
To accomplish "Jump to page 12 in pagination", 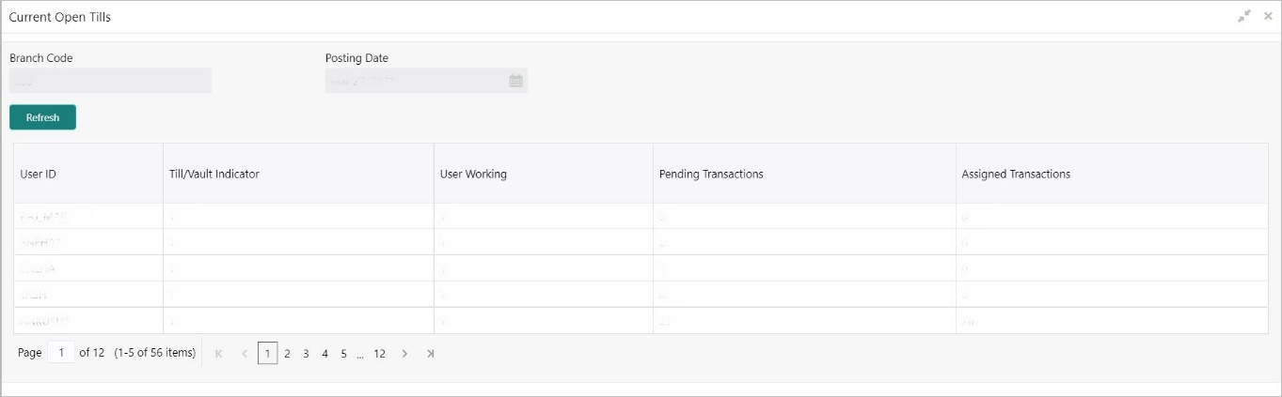I will tap(379, 354).
